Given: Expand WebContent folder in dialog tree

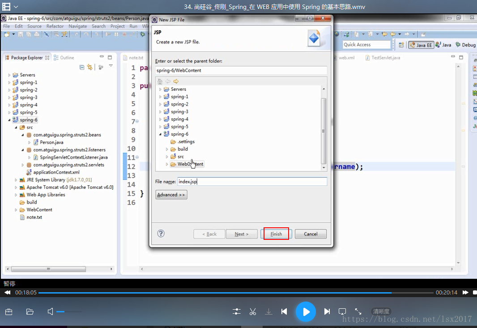Looking at the screenshot, I should 167,164.
